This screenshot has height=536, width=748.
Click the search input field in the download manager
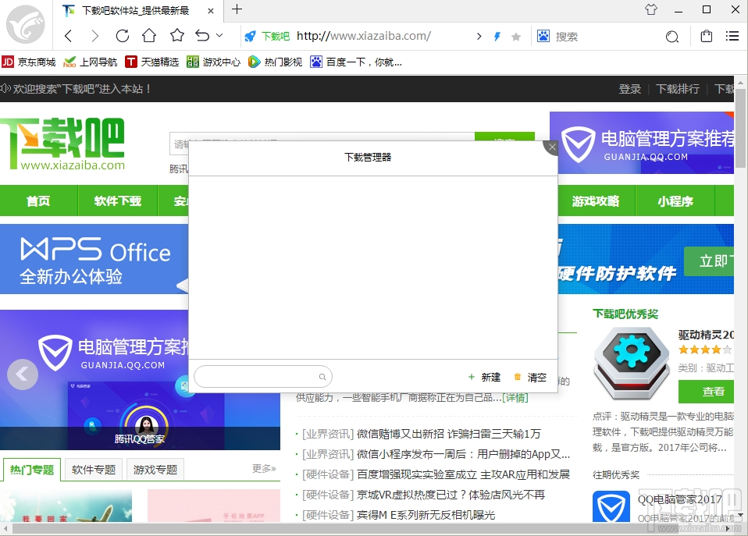click(x=258, y=376)
